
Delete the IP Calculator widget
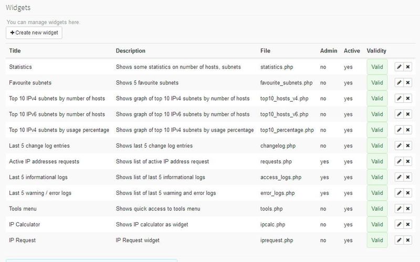click(x=408, y=224)
